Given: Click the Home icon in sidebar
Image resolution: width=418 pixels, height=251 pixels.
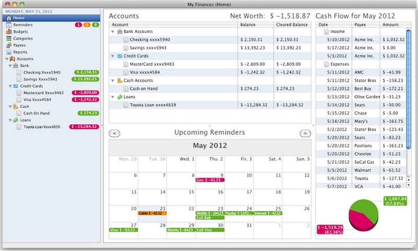Looking at the screenshot, I should point(9,18).
